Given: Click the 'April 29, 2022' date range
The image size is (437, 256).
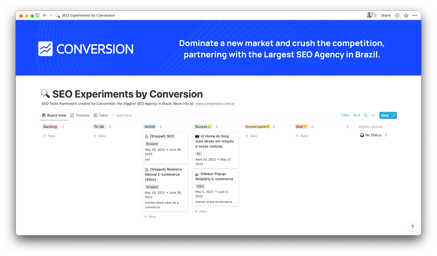Looking at the screenshot, I should [213, 162].
